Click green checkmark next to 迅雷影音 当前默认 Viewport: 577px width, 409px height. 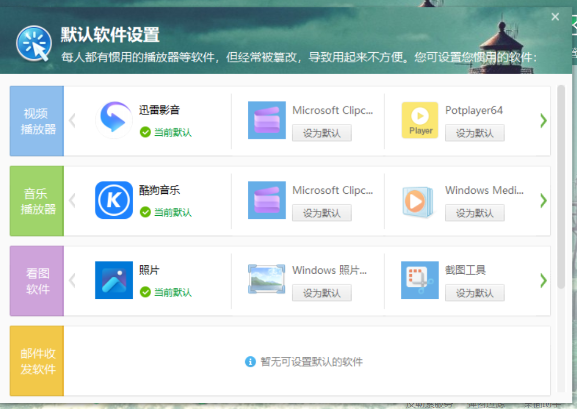(x=145, y=132)
